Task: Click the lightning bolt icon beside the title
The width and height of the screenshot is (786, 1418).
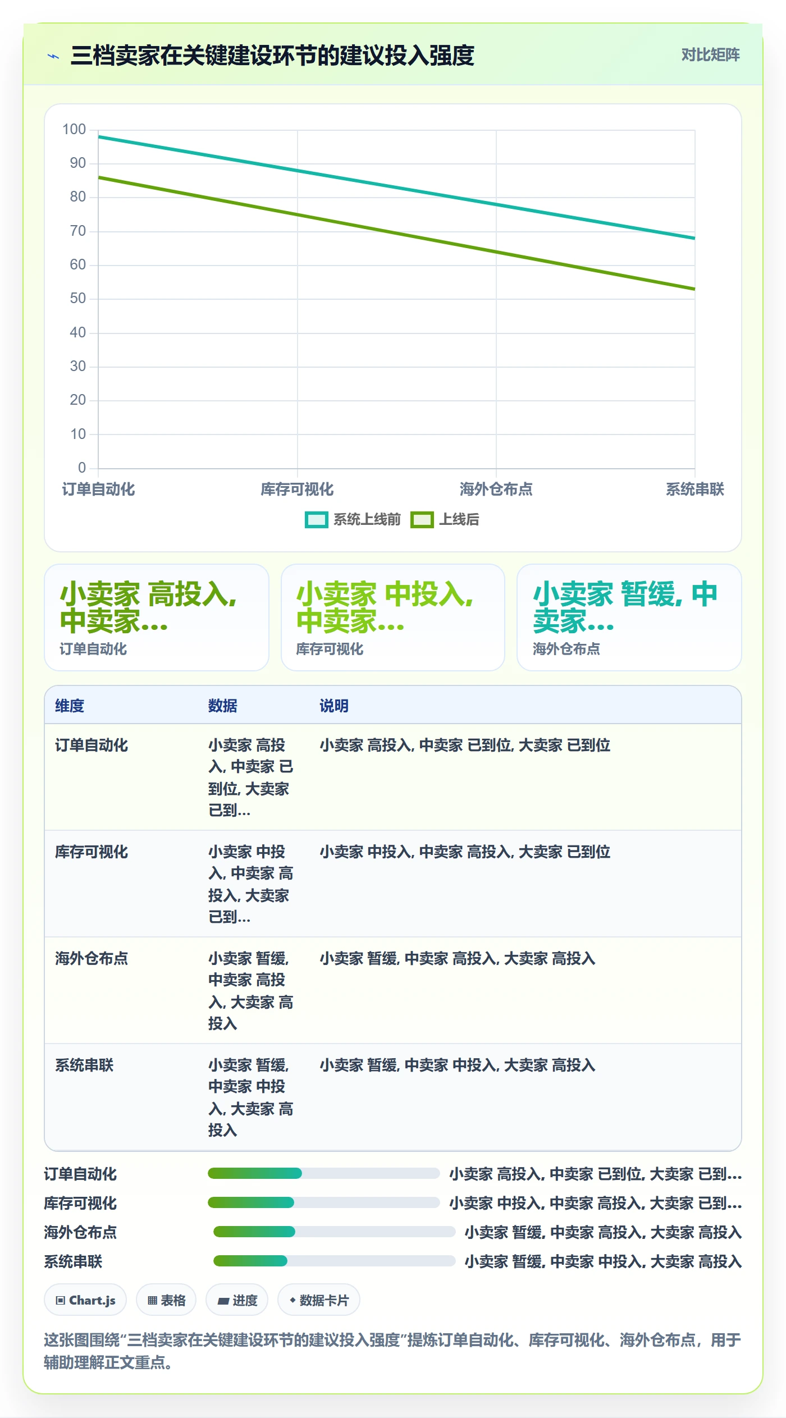Action: pos(53,56)
